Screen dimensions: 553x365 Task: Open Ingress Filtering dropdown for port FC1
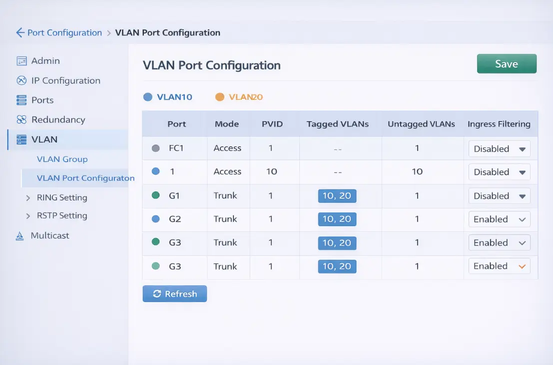click(499, 149)
